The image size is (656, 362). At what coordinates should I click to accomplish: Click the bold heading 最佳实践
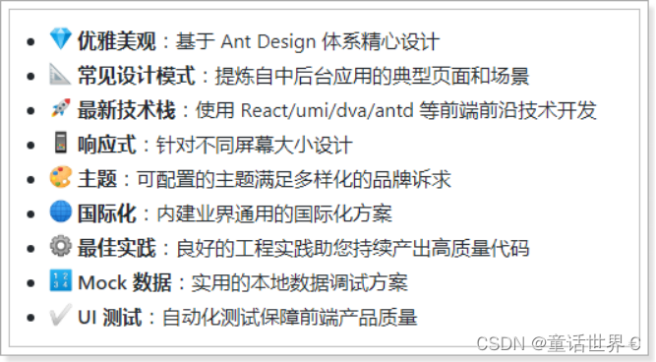tap(117, 248)
